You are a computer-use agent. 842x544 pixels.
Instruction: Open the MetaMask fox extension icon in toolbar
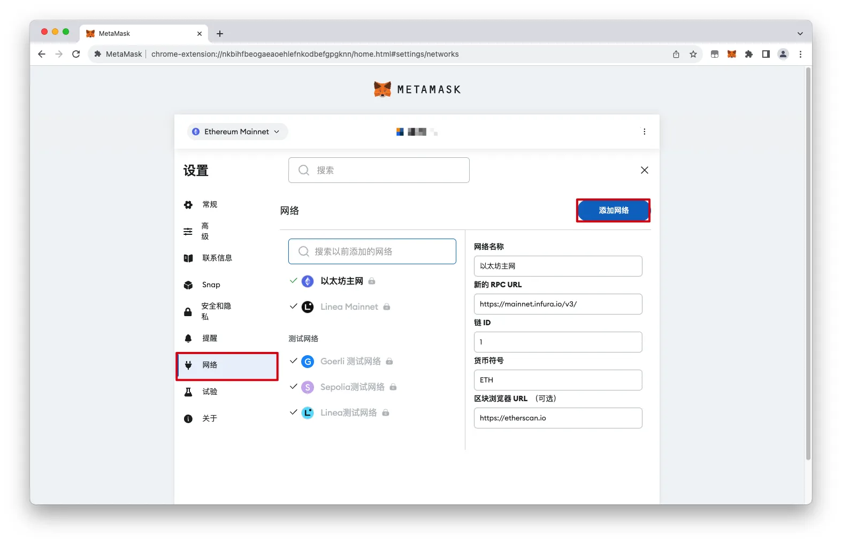click(732, 54)
